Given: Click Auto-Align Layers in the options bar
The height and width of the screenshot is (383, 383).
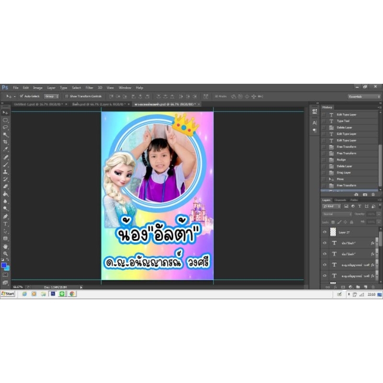Looking at the screenshot, I should (x=206, y=97).
